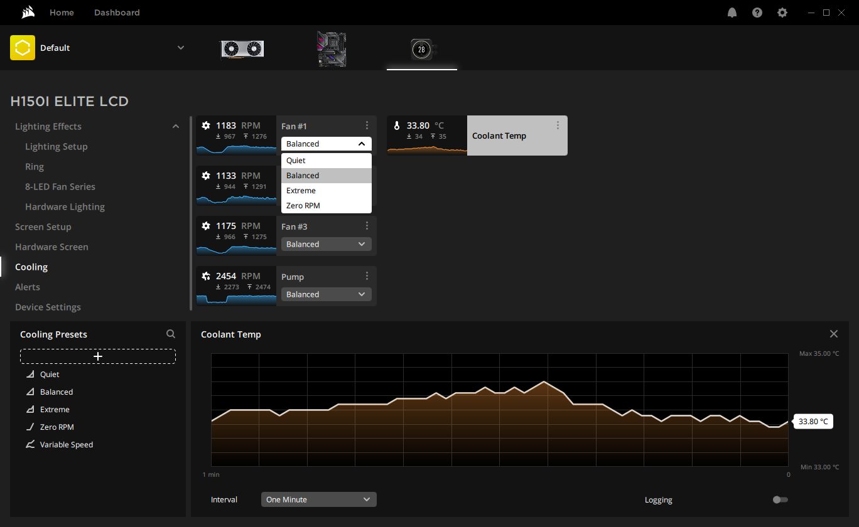Open the Pump Balanced dropdown
Viewport: 859px width, 527px height.
point(327,294)
